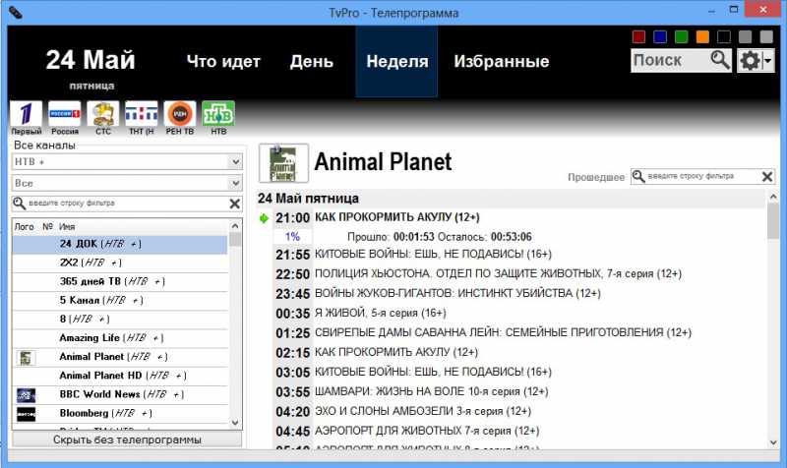Switch to the Что идет tab

[223, 61]
